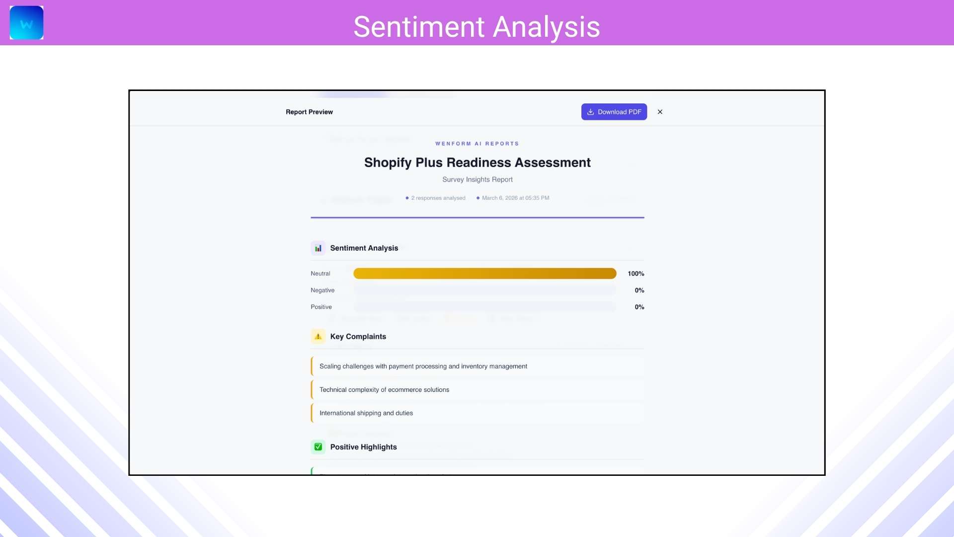Click the 'Report Preview' title text
This screenshot has width=954, height=537.
[309, 112]
